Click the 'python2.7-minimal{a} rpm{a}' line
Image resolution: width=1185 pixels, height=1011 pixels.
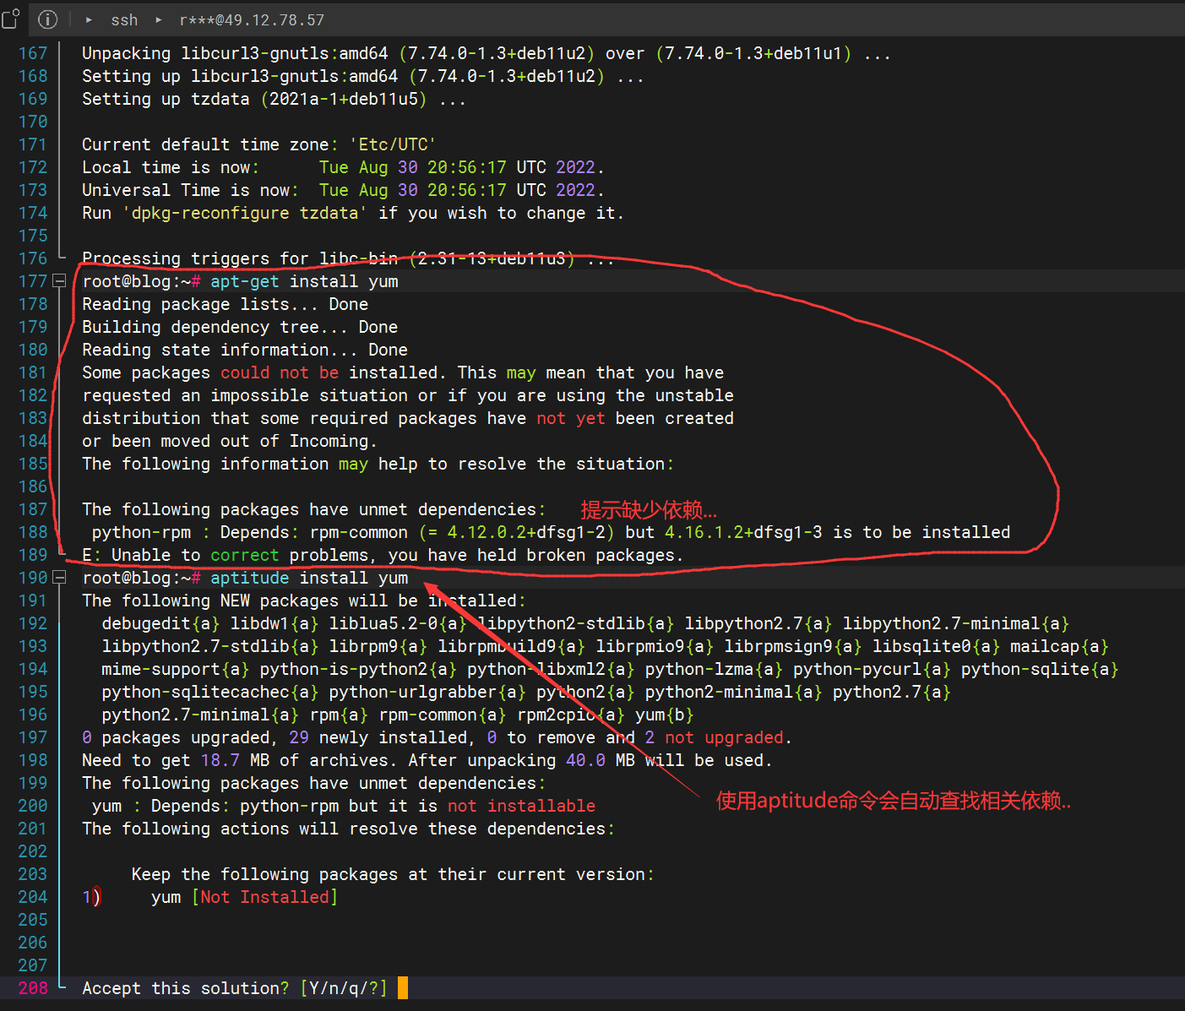[x=398, y=715]
